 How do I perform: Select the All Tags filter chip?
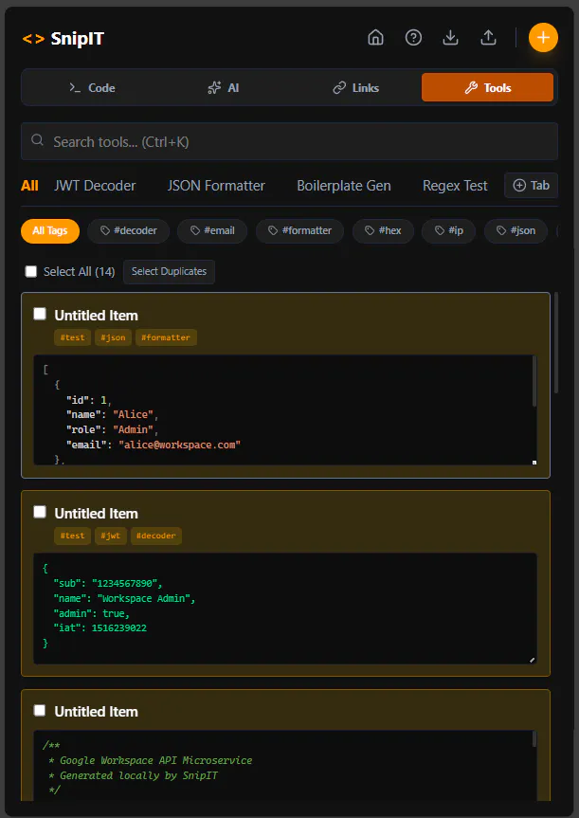point(50,230)
